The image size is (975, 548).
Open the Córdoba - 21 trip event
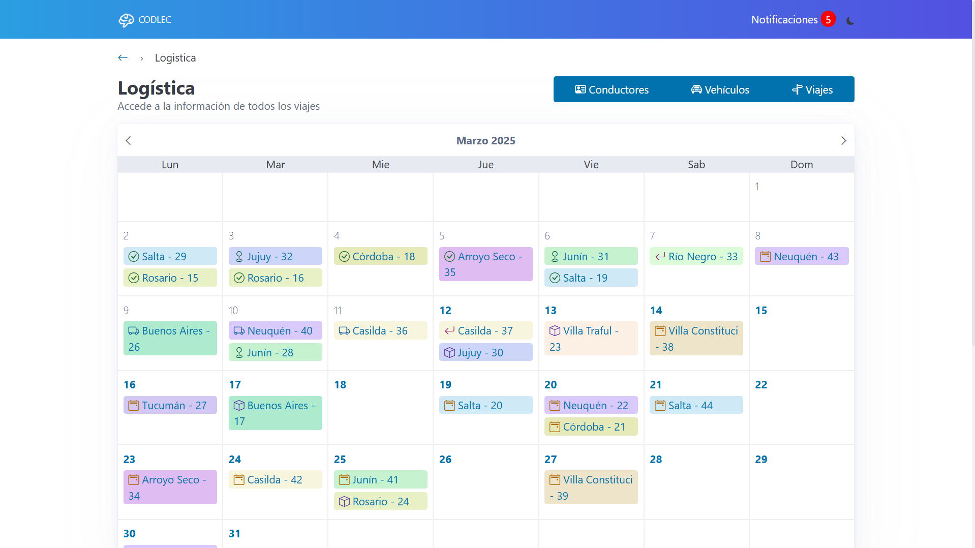[x=591, y=427]
